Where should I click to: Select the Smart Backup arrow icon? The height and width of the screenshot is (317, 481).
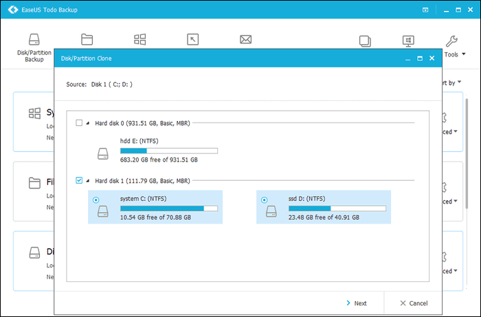(192, 40)
